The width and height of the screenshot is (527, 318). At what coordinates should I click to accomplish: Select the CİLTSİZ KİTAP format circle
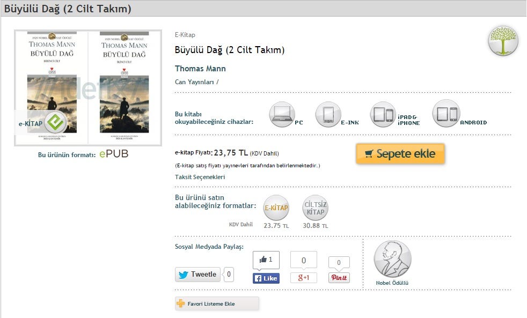(315, 208)
